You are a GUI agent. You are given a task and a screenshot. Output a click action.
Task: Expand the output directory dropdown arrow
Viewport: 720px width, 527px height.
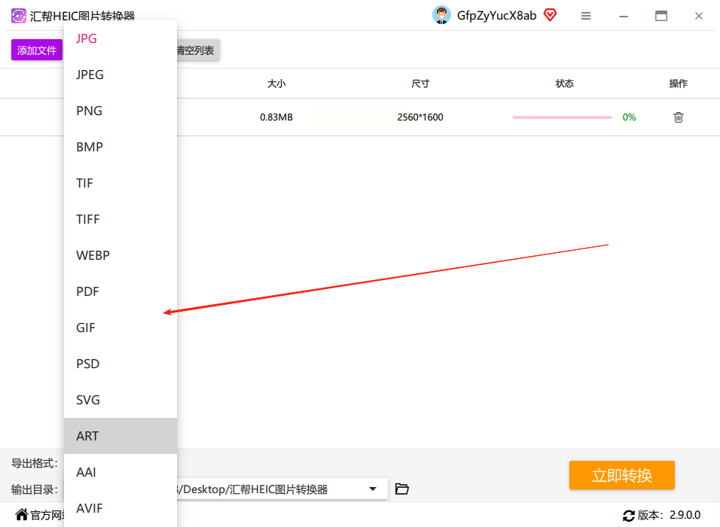point(373,489)
